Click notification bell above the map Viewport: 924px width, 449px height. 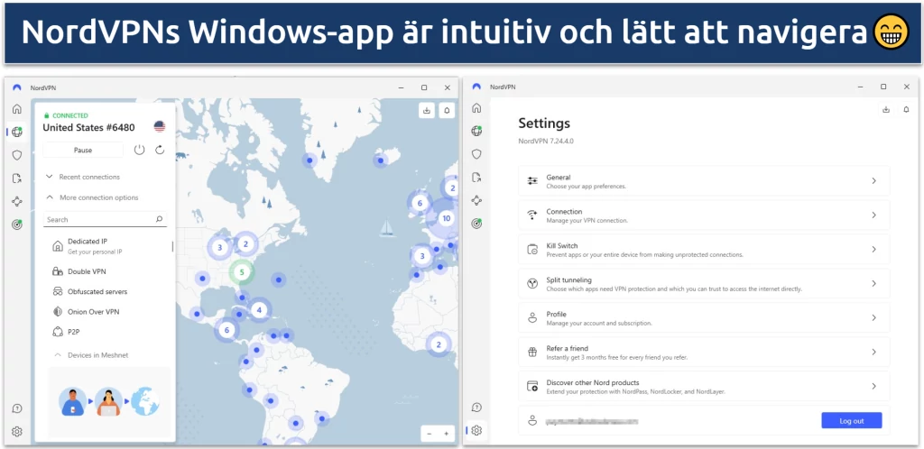point(447,110)
